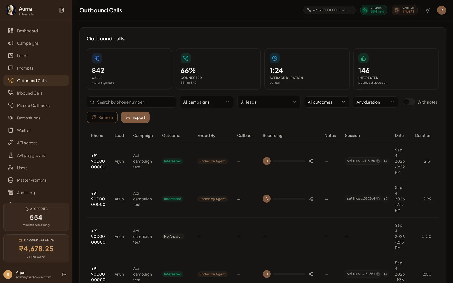This screenshot has width=453, height=283.
Task: Open Campaigns in sidebar
Action: click(x=36, y=43)
